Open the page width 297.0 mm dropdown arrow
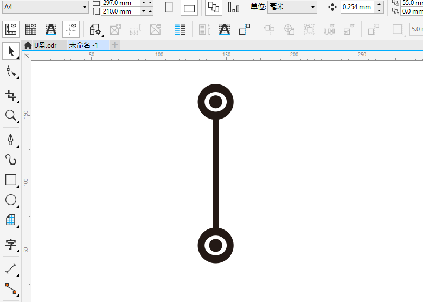This screenshot has width=423, height=302. 144,3
